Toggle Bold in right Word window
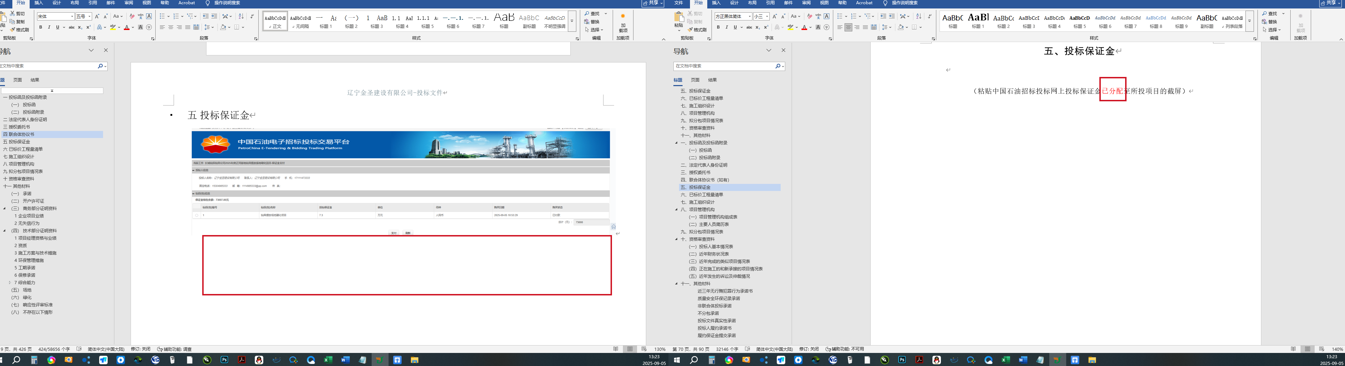This screenshot has height=366, width=1345. [719, 27]
